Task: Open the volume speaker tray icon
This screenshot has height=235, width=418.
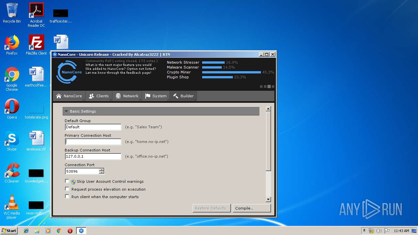Action: [379, 231]
